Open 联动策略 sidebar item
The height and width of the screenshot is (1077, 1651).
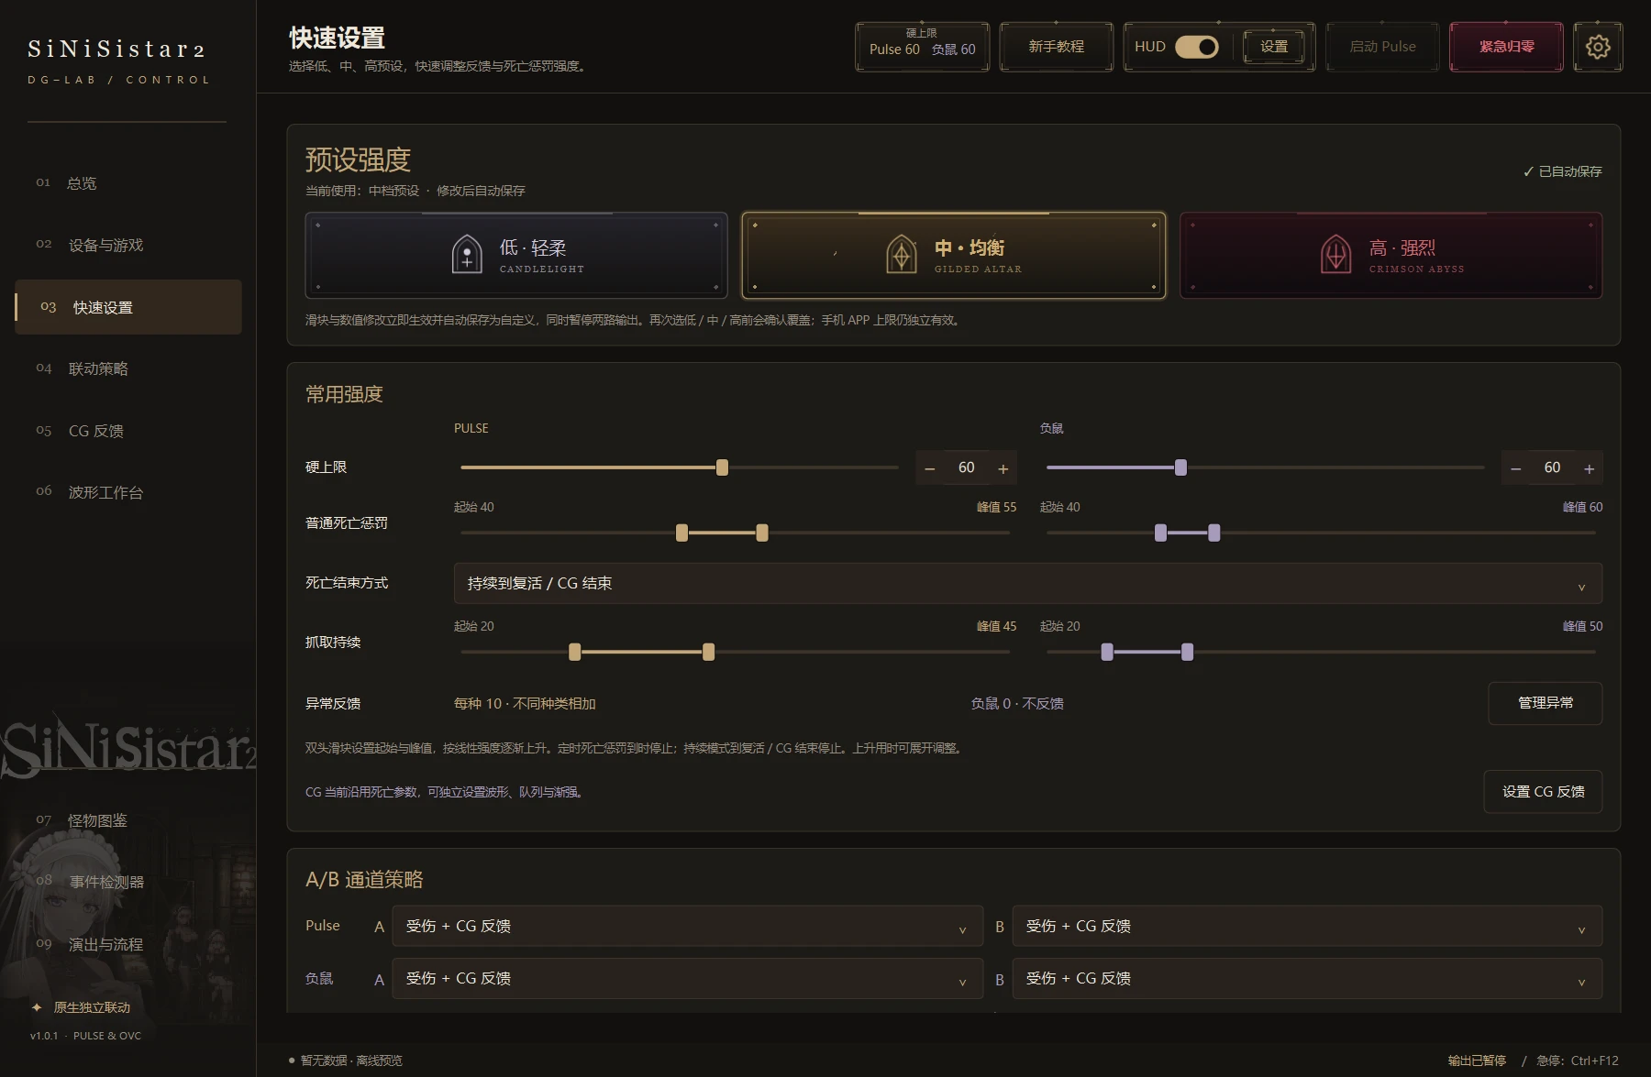[x=128, y=368]
